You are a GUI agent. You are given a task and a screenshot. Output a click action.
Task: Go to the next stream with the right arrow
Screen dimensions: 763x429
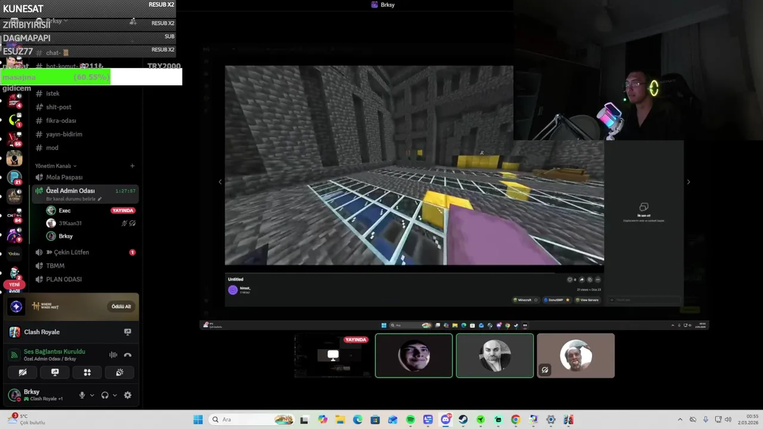click(688, 182)
